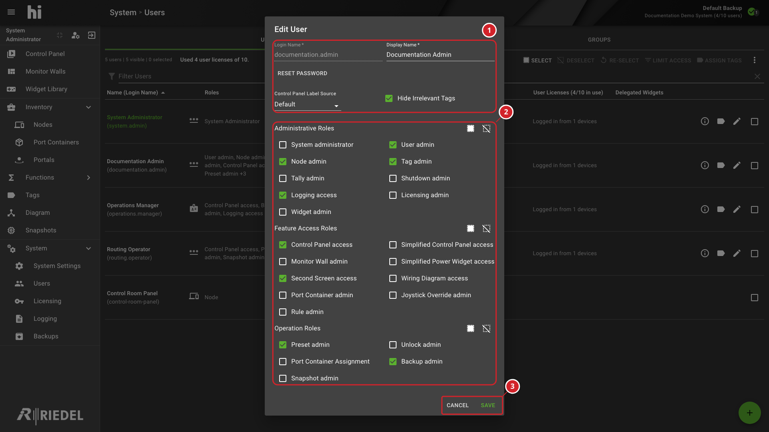
Task: Open the more options vertical dots menu
Action: 755,60
